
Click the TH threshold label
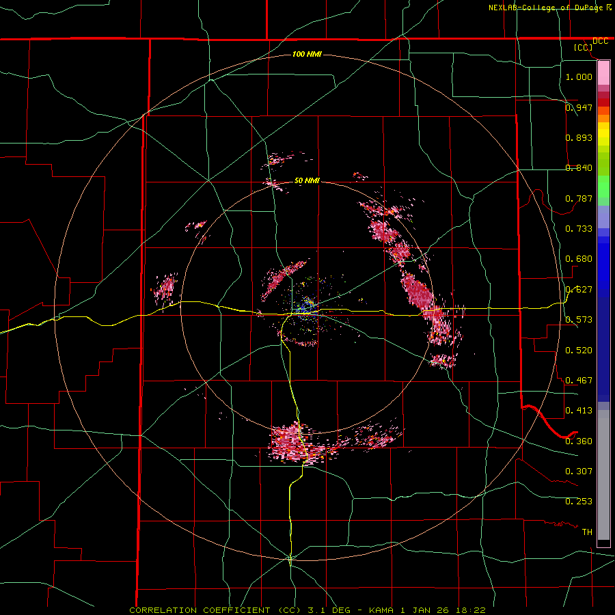tap(587, 532)
